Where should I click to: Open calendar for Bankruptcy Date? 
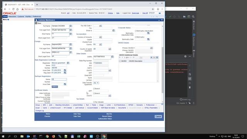click(x=148, y=39)
